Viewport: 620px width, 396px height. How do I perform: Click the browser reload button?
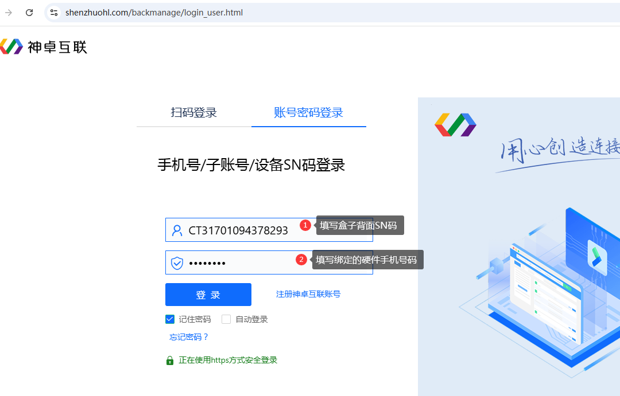pos(29,13)
